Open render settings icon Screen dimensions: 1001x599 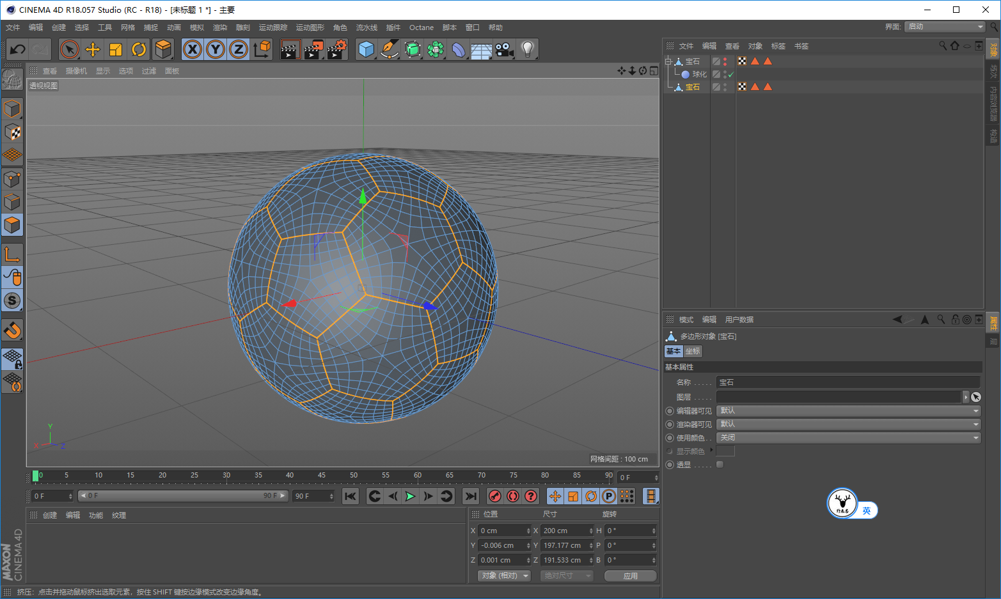pyautogui.click(x=336, y=49)
